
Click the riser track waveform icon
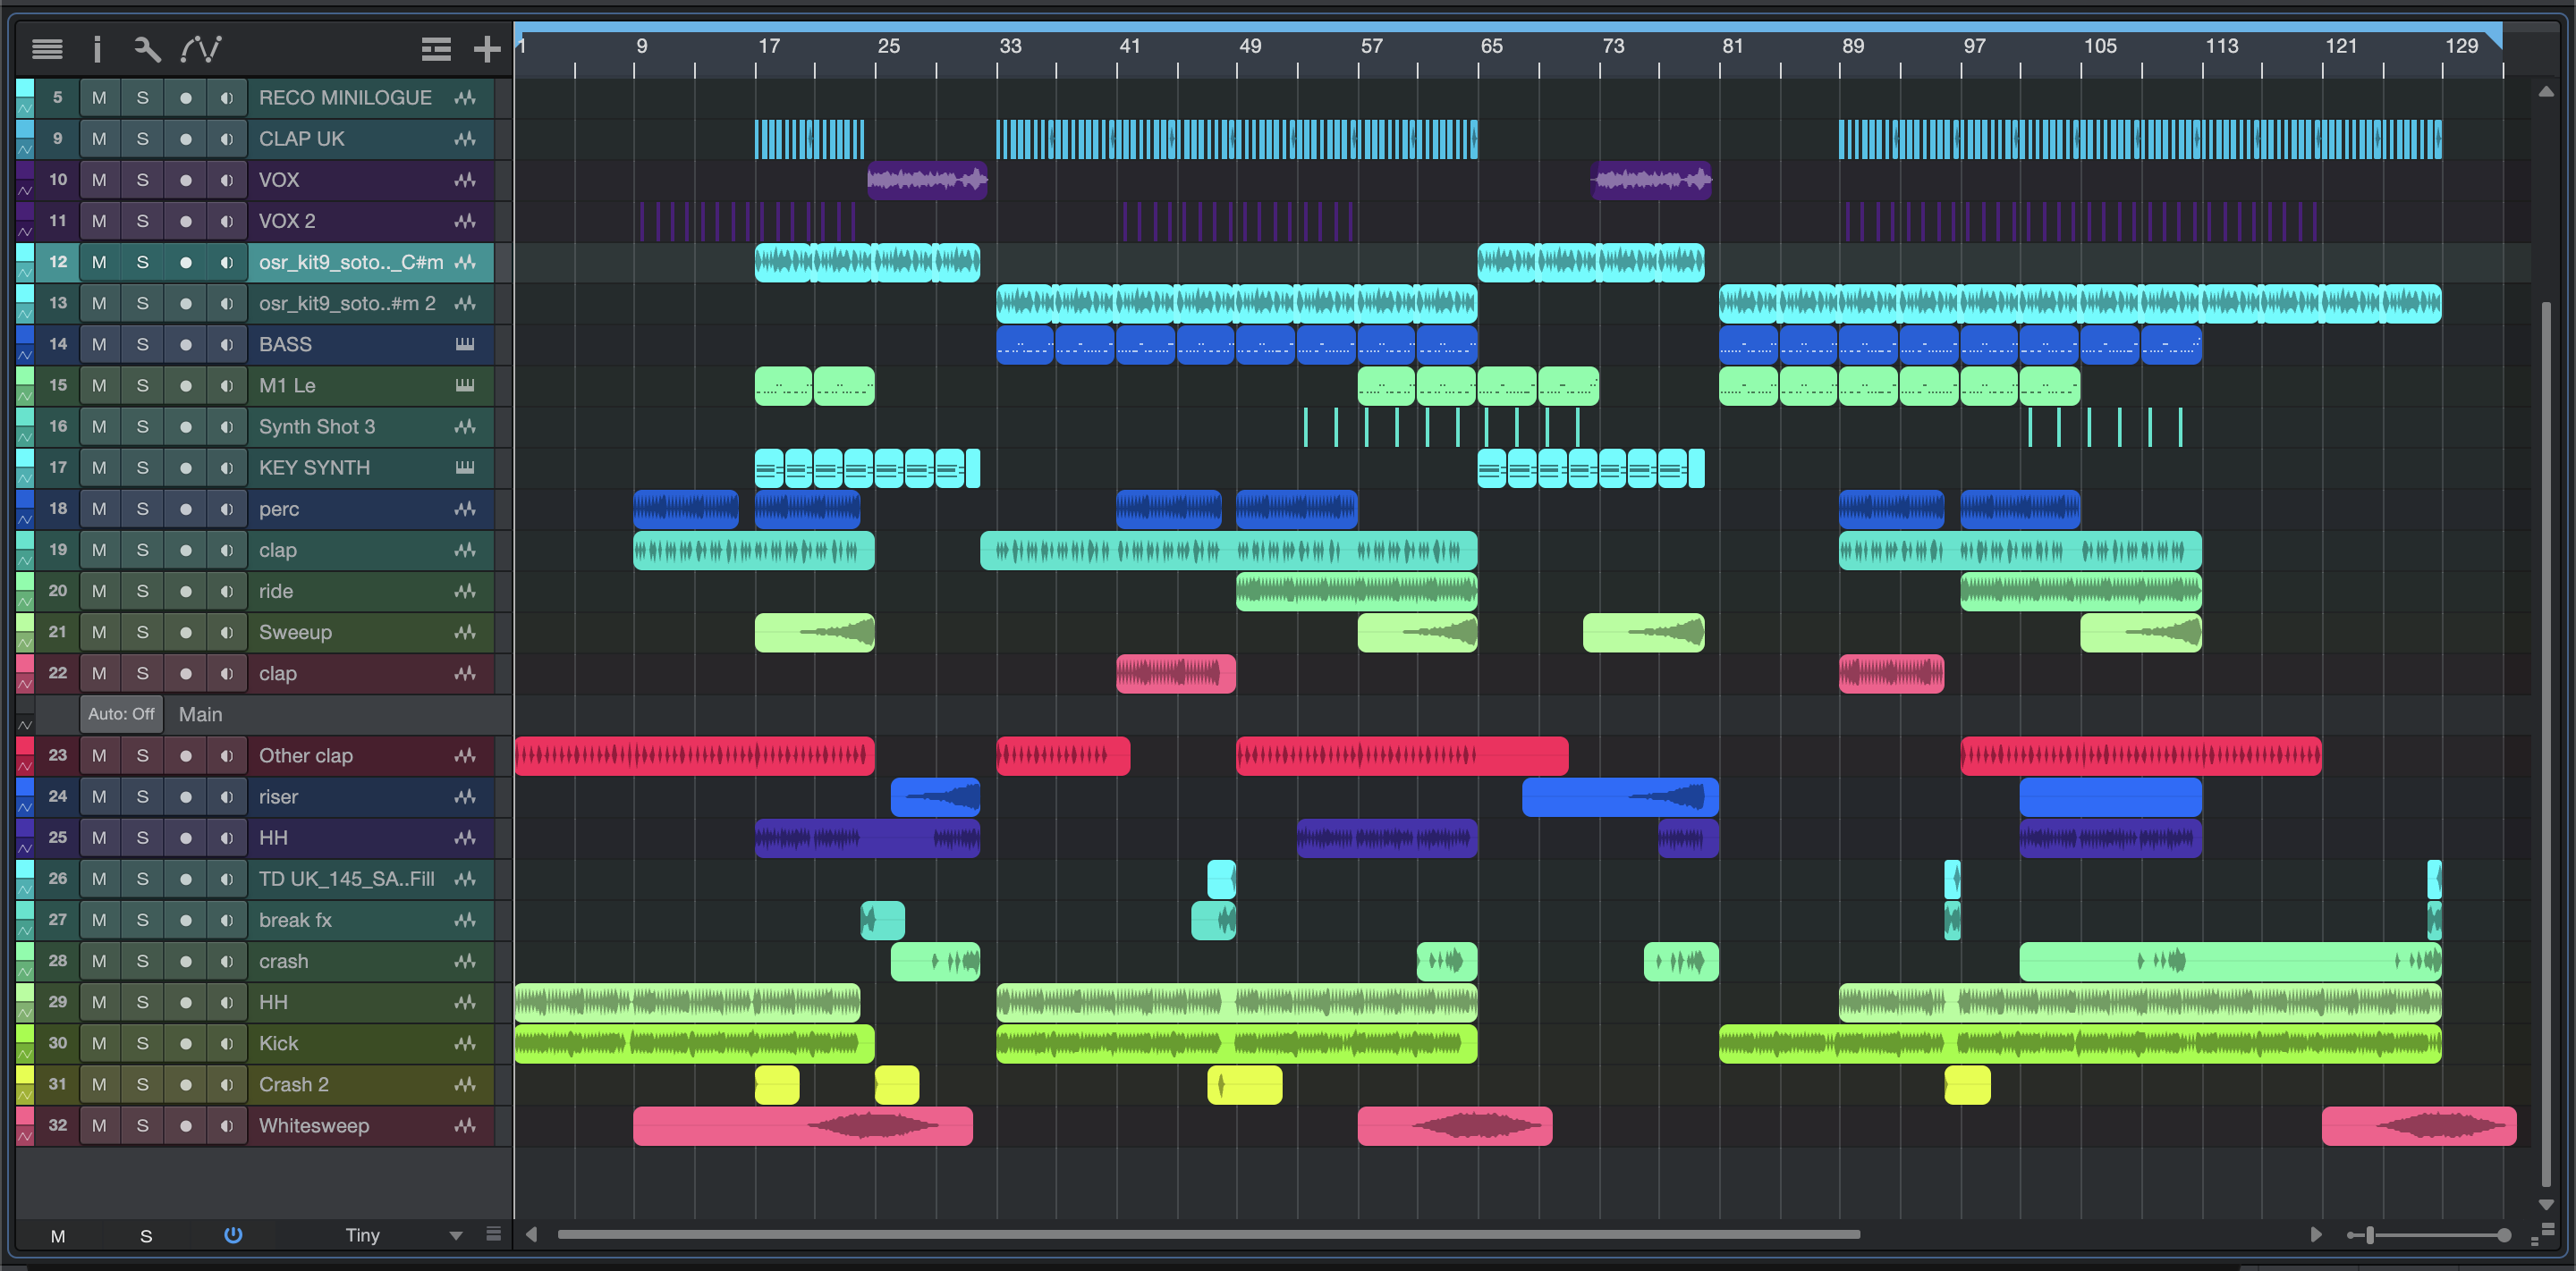(x=465, y=797)
